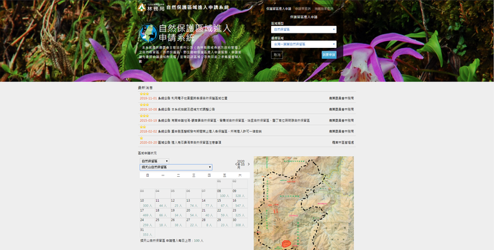Select calendar day 21 with 40 人
The width and height of the screenshot is (494, 250).
tap(209, 213)
